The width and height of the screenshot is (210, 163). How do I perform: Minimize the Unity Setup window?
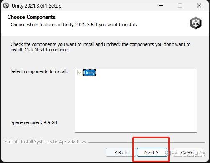161,5
